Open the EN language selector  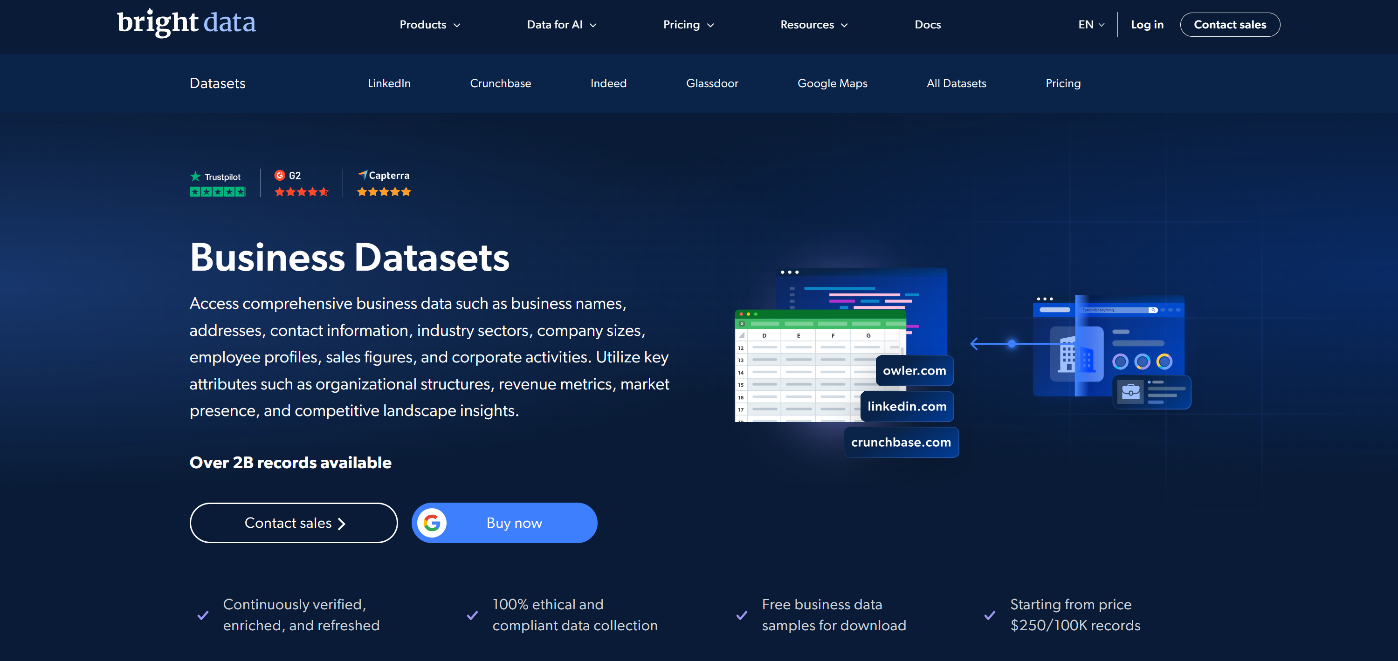pyautogui.click(x=1090, y=24)
